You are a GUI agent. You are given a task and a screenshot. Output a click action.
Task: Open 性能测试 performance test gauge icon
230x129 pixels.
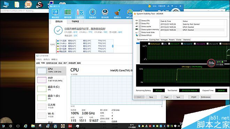(93, 14)
